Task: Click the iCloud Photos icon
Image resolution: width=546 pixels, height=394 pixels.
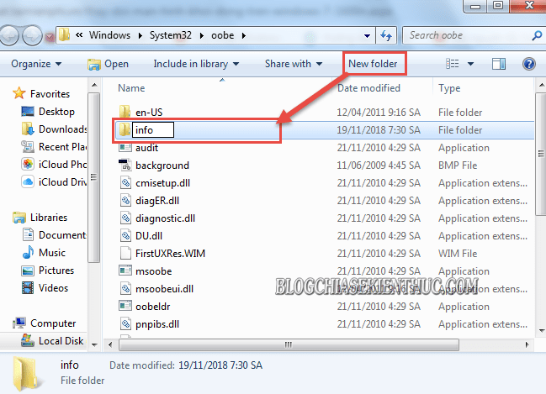Action: [28, 164]
